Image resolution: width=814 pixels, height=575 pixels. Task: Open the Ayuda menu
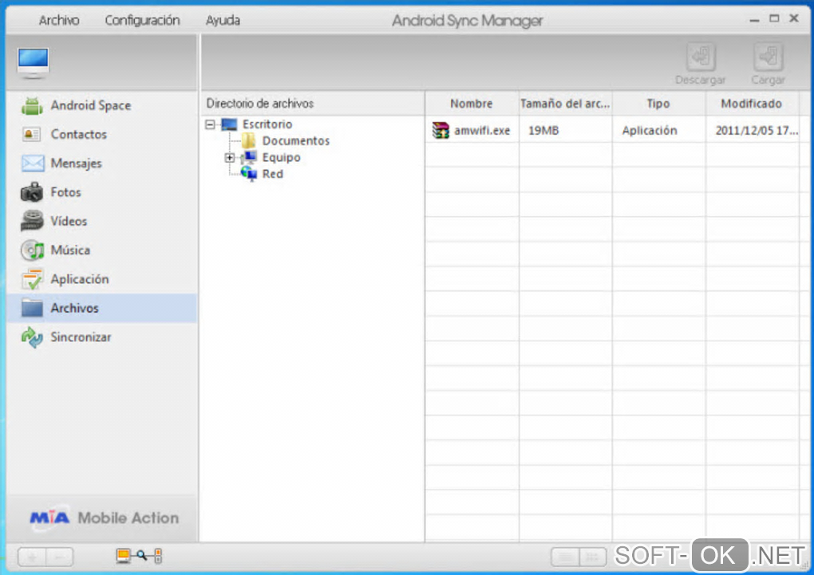tap(223, 20)
